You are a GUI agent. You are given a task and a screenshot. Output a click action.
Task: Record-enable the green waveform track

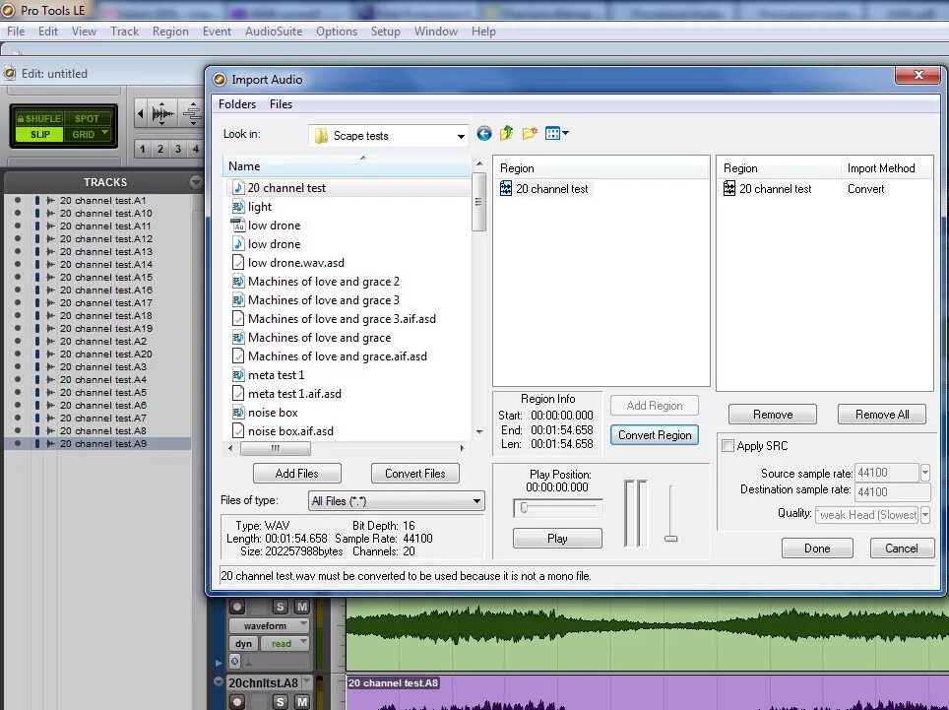coord(237,607)
